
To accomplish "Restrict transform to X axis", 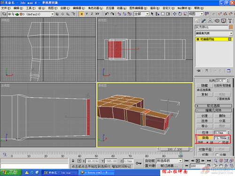I will click(81, 14).
